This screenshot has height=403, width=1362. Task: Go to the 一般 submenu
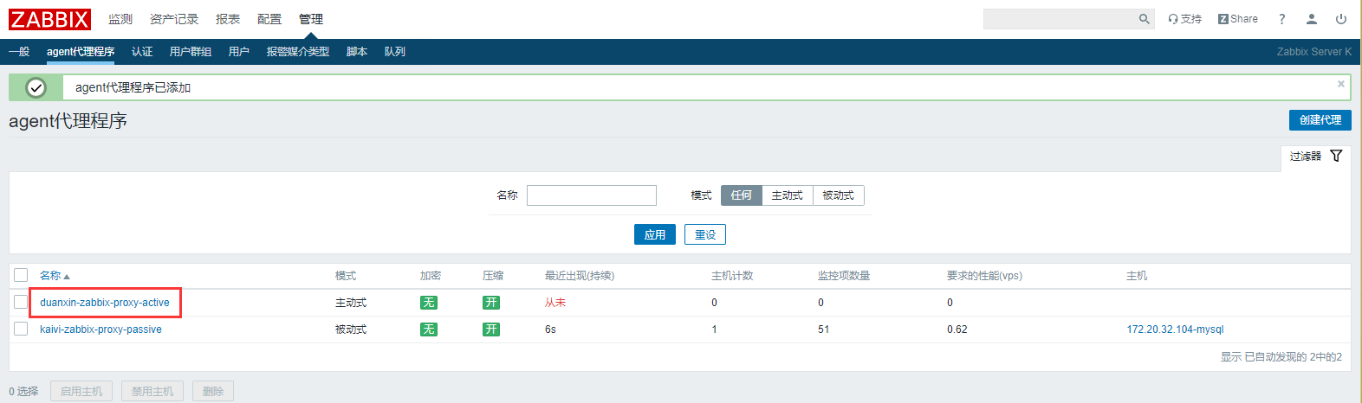pyautogui.click(x=19, y=52)
